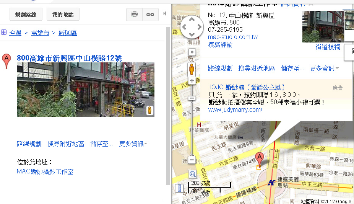Pan the map right with right arrow
This screenshot has width=354, height=204.
199,27
